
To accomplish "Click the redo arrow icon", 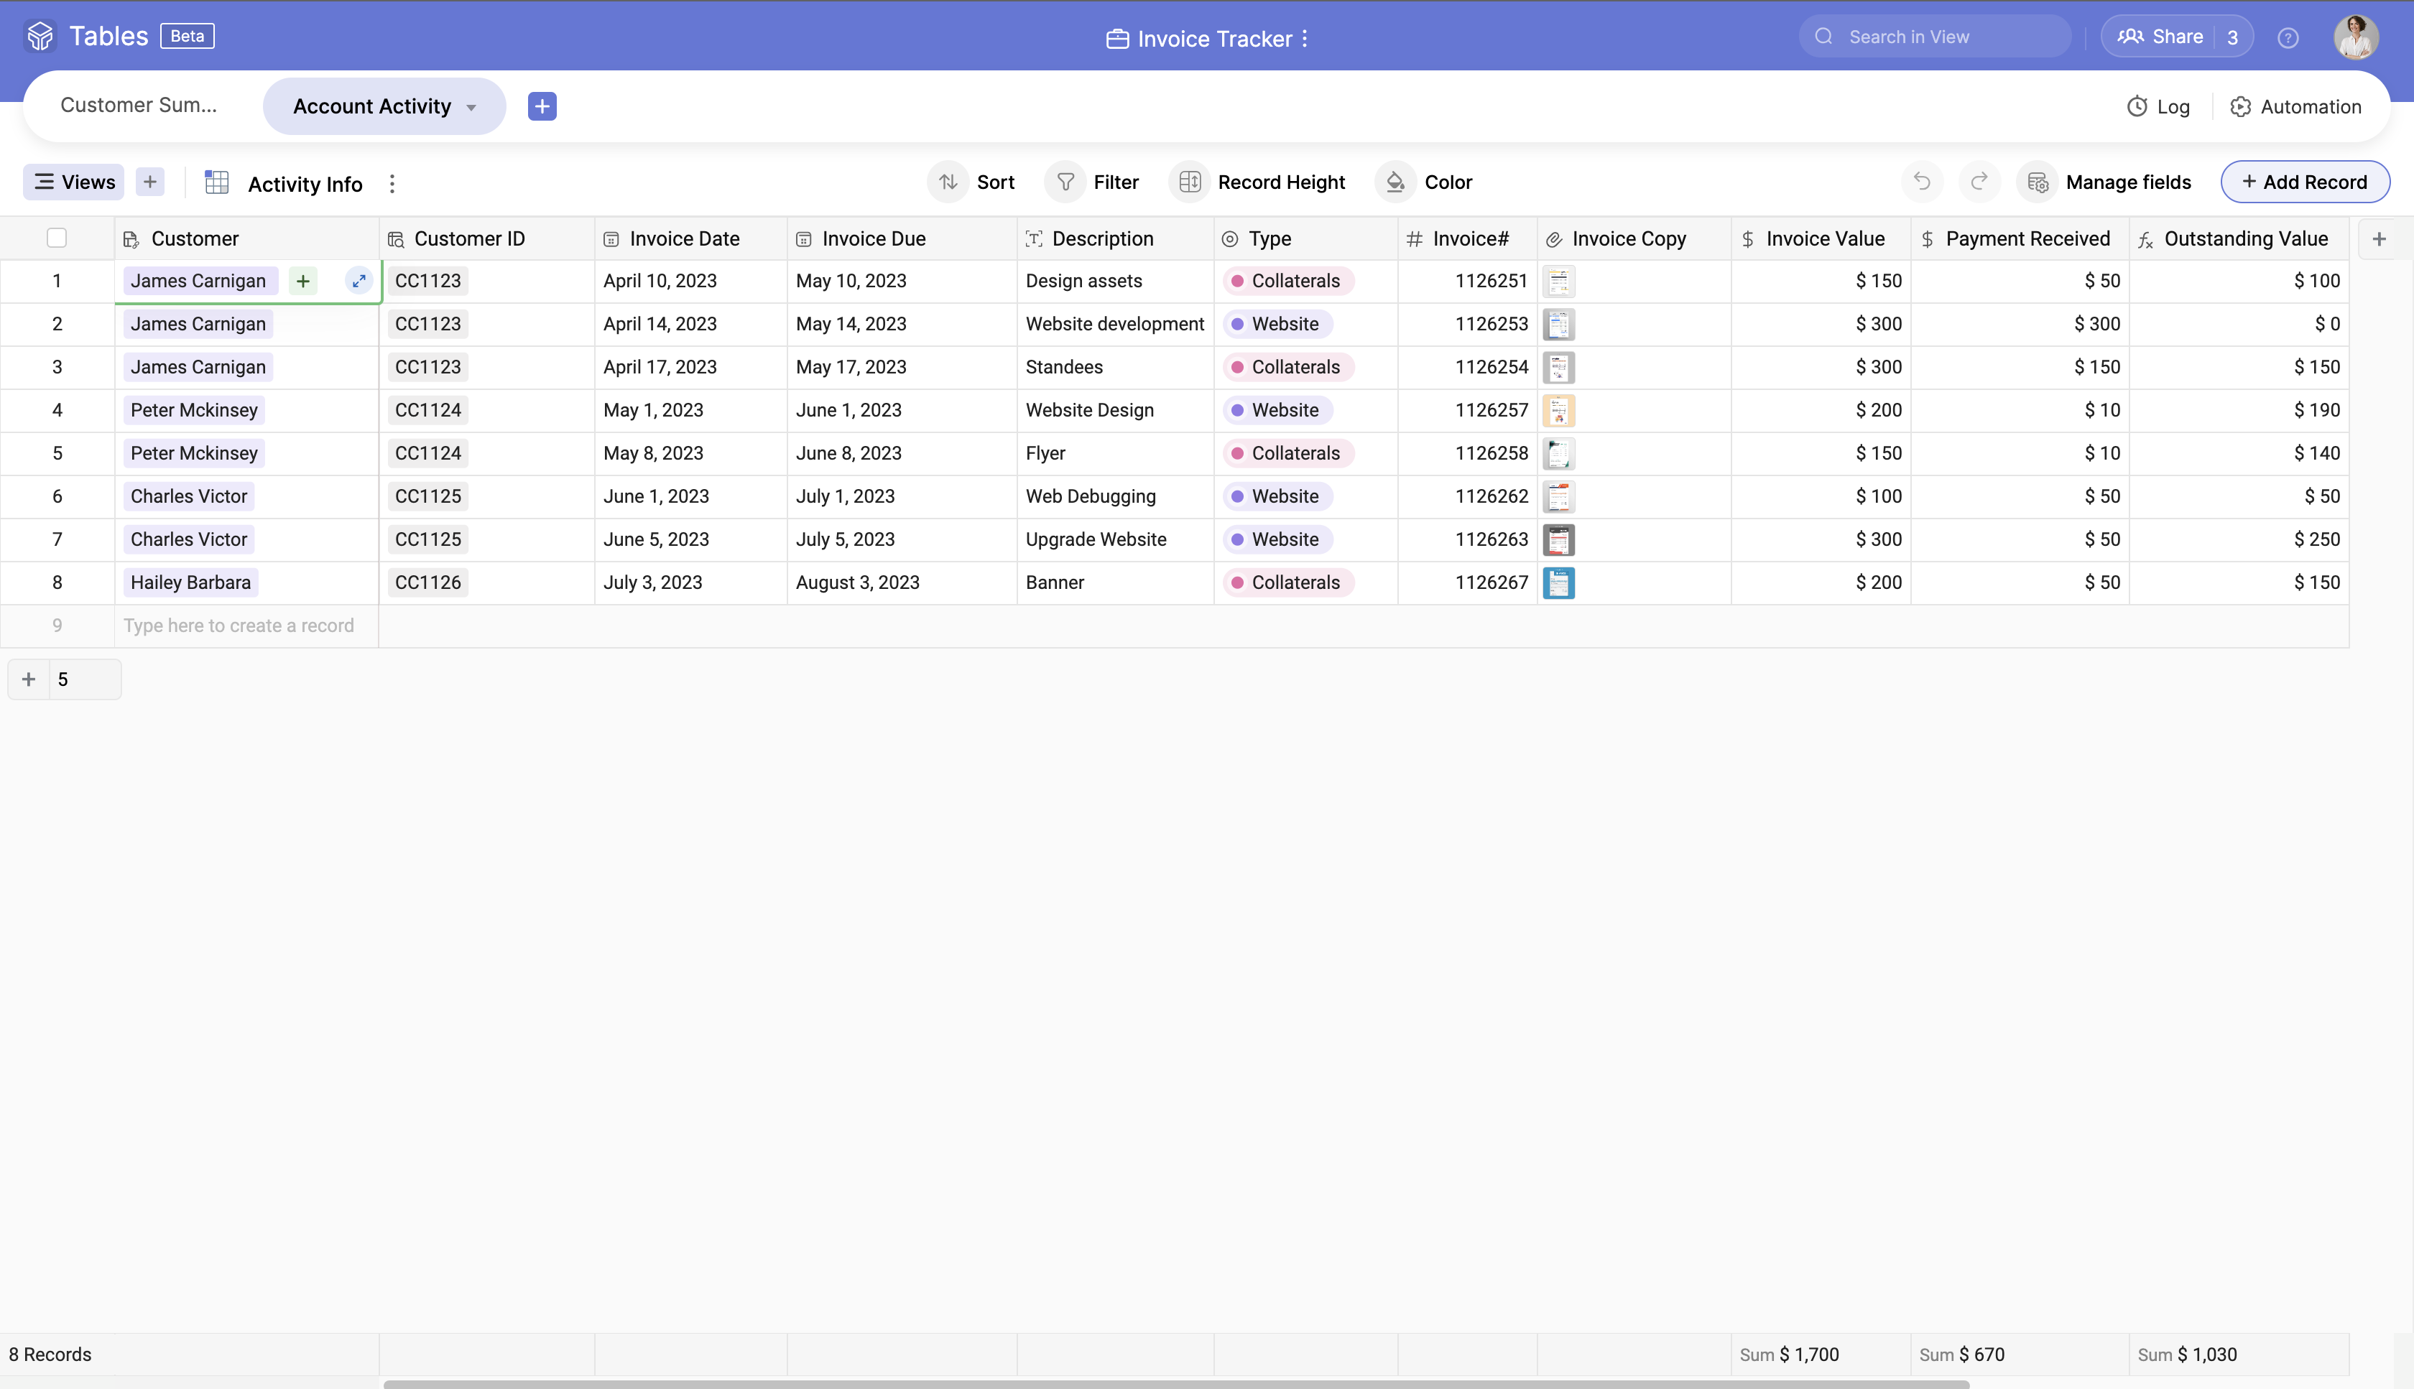I will [1979, 181].
